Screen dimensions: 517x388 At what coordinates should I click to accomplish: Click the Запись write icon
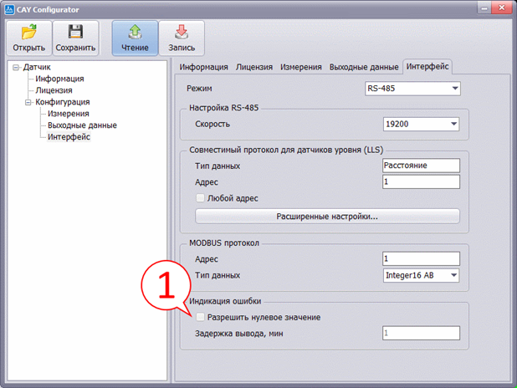point(182,33)
